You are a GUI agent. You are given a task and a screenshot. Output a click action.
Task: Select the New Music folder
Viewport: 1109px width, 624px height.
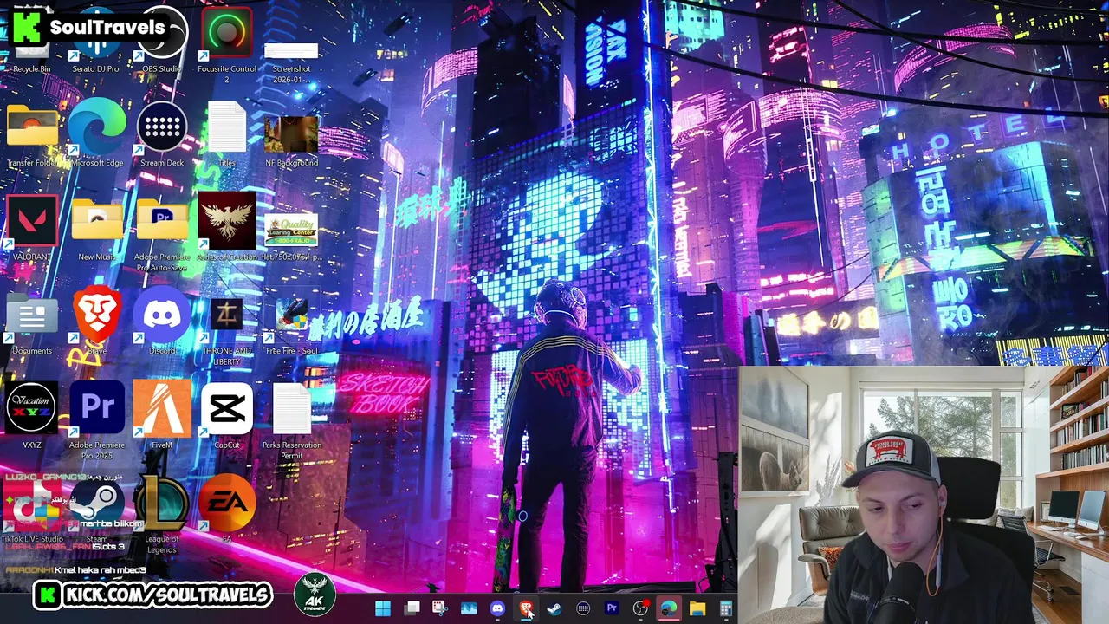pos(97,230)
